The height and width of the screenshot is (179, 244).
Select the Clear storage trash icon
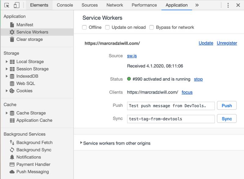pos(12,39)
